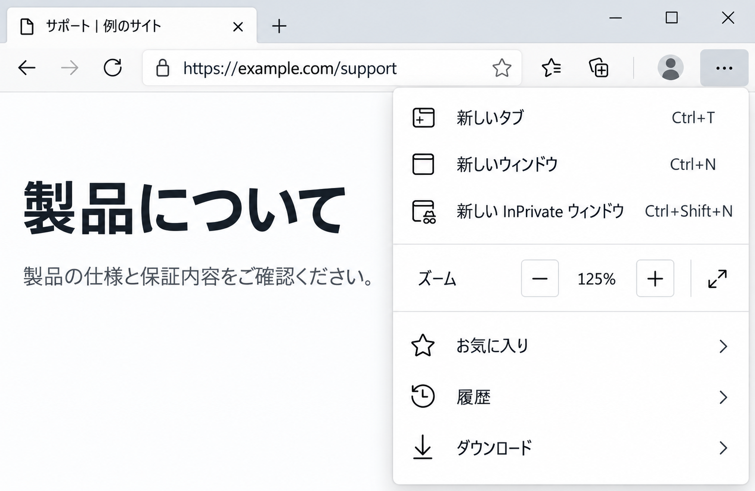Image resolution: width=755 pixels, height=491 pixels.
Task: Click the new tab plus button
Action: [x=279, y=26]
